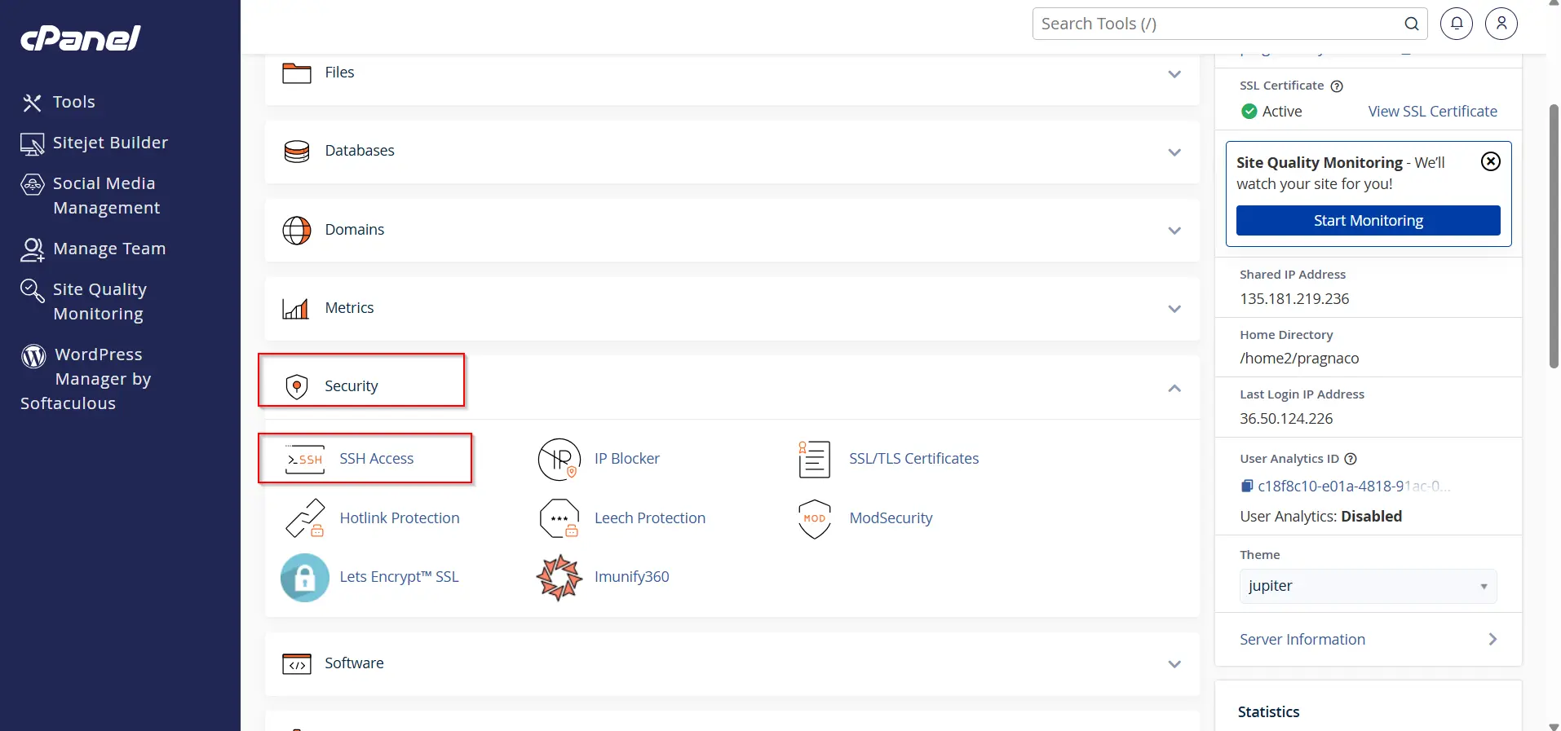Open the Server Information link
The image size is (1561, 731).
point(1302,640)
